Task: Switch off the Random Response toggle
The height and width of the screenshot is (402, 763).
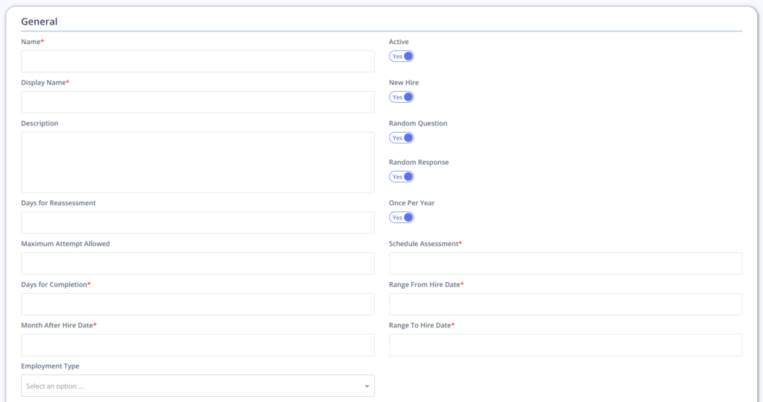Action: (402, 177)
